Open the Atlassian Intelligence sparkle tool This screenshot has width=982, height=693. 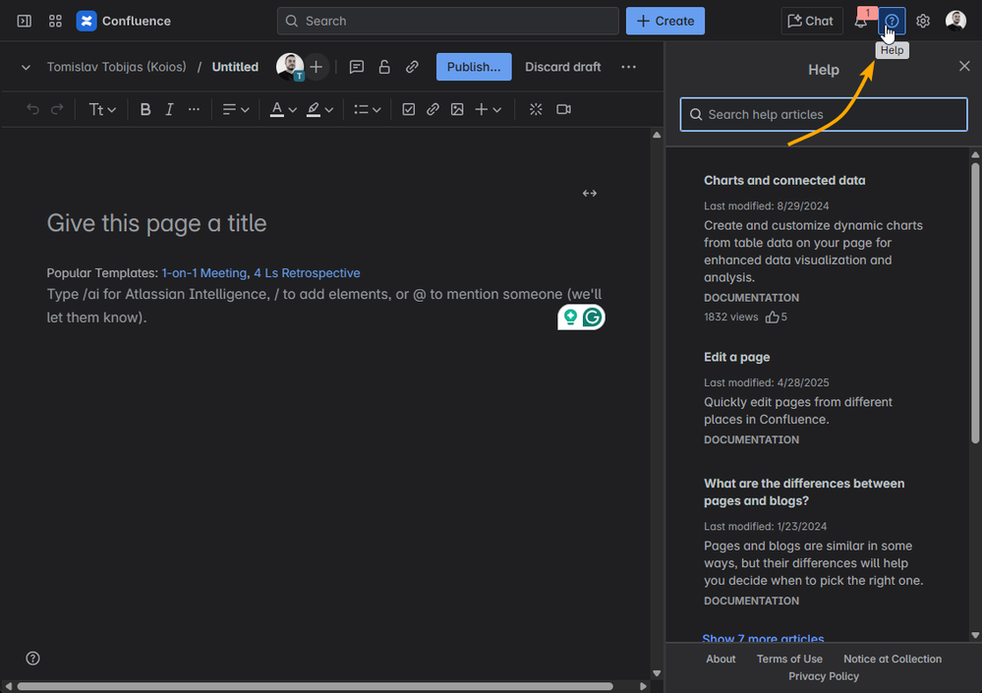click(x=536, y=109)
